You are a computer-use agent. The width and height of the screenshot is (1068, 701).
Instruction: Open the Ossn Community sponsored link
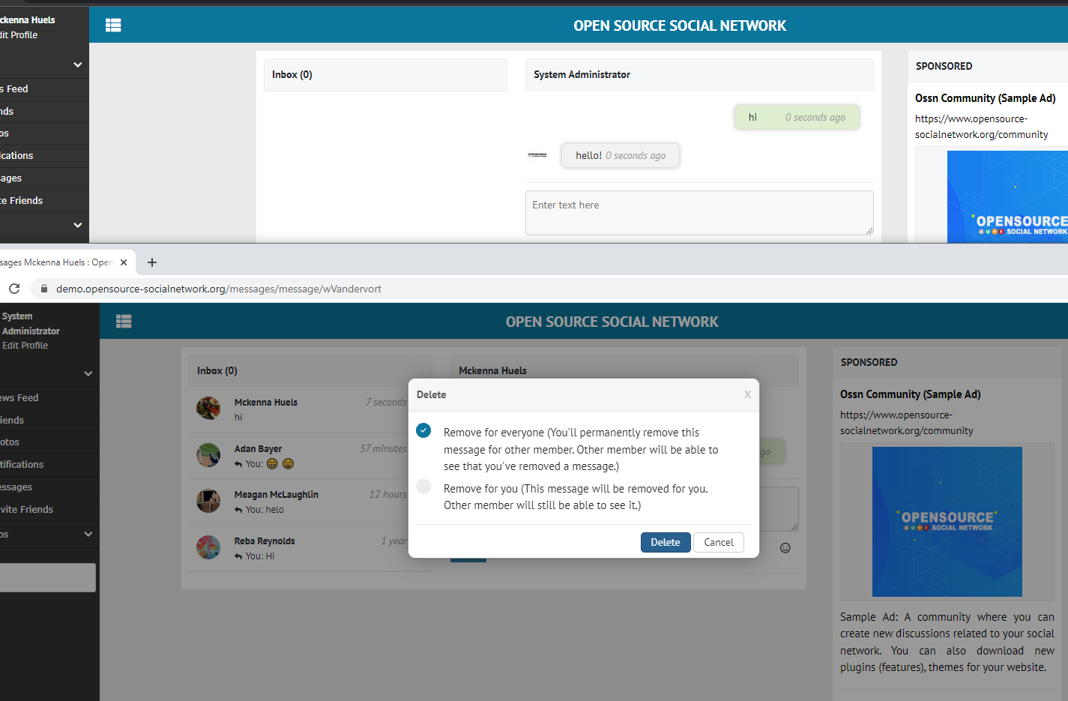[x=910, y=394]
